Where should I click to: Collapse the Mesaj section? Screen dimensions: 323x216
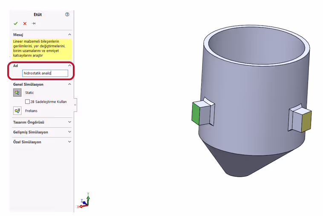[69, 35]
